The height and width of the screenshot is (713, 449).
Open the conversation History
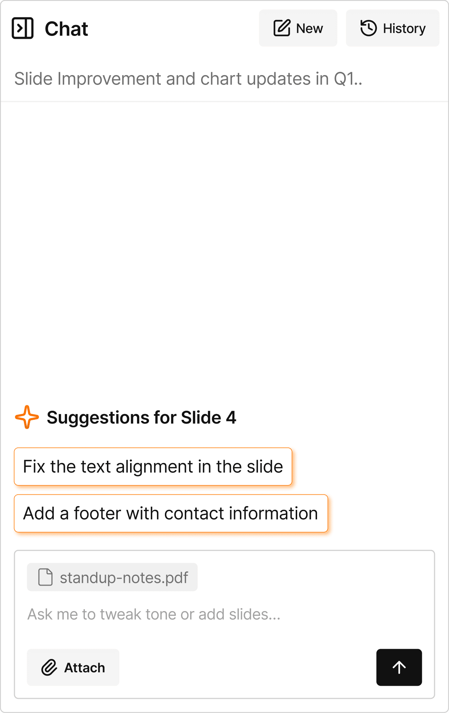pos(392,28)
